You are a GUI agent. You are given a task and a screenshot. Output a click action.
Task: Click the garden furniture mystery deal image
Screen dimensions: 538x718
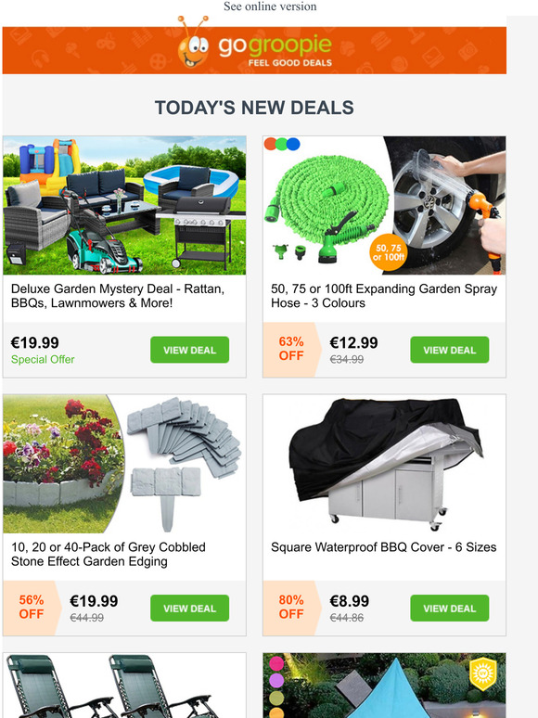coord(124,205)
